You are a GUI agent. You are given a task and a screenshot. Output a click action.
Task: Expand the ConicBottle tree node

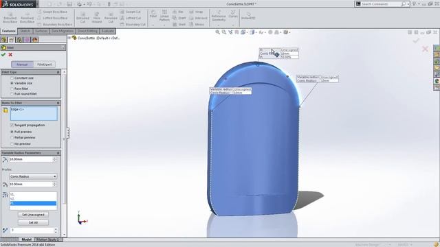[69, 38]
